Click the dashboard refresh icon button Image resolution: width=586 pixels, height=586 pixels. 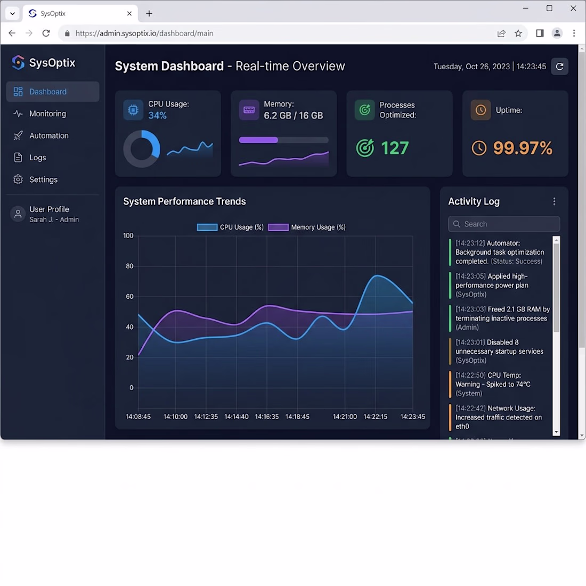click(x=559, y=67)
